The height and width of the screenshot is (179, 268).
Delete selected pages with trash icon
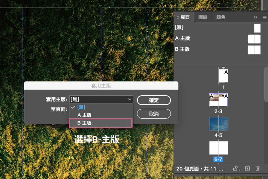(257, 168)
